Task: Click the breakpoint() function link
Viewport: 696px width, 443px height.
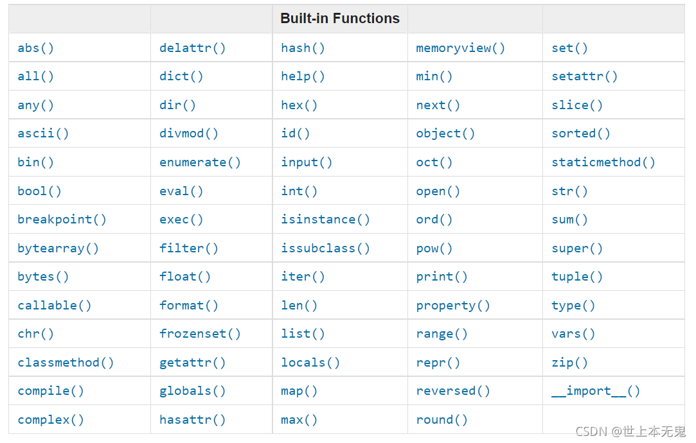Action: [x=62, y=220]
